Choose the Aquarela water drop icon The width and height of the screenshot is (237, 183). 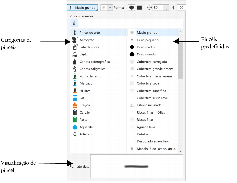(x=75, y=127)
